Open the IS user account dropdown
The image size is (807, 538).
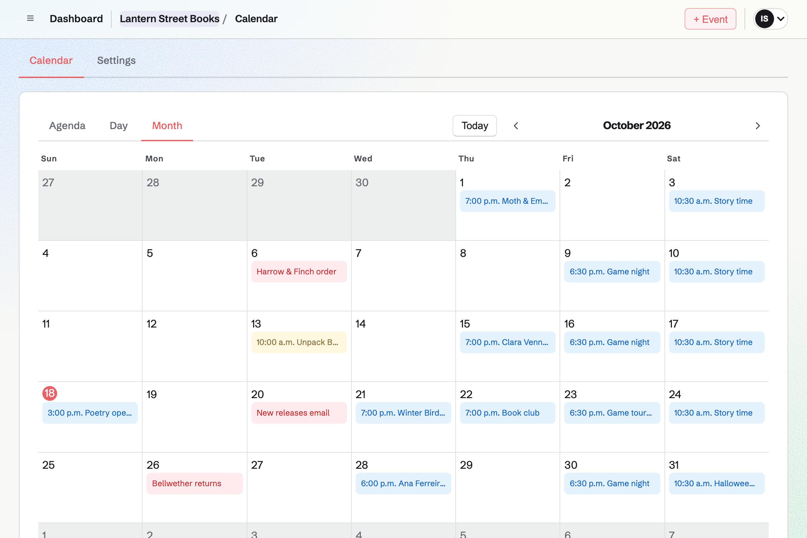coord(770,19)
